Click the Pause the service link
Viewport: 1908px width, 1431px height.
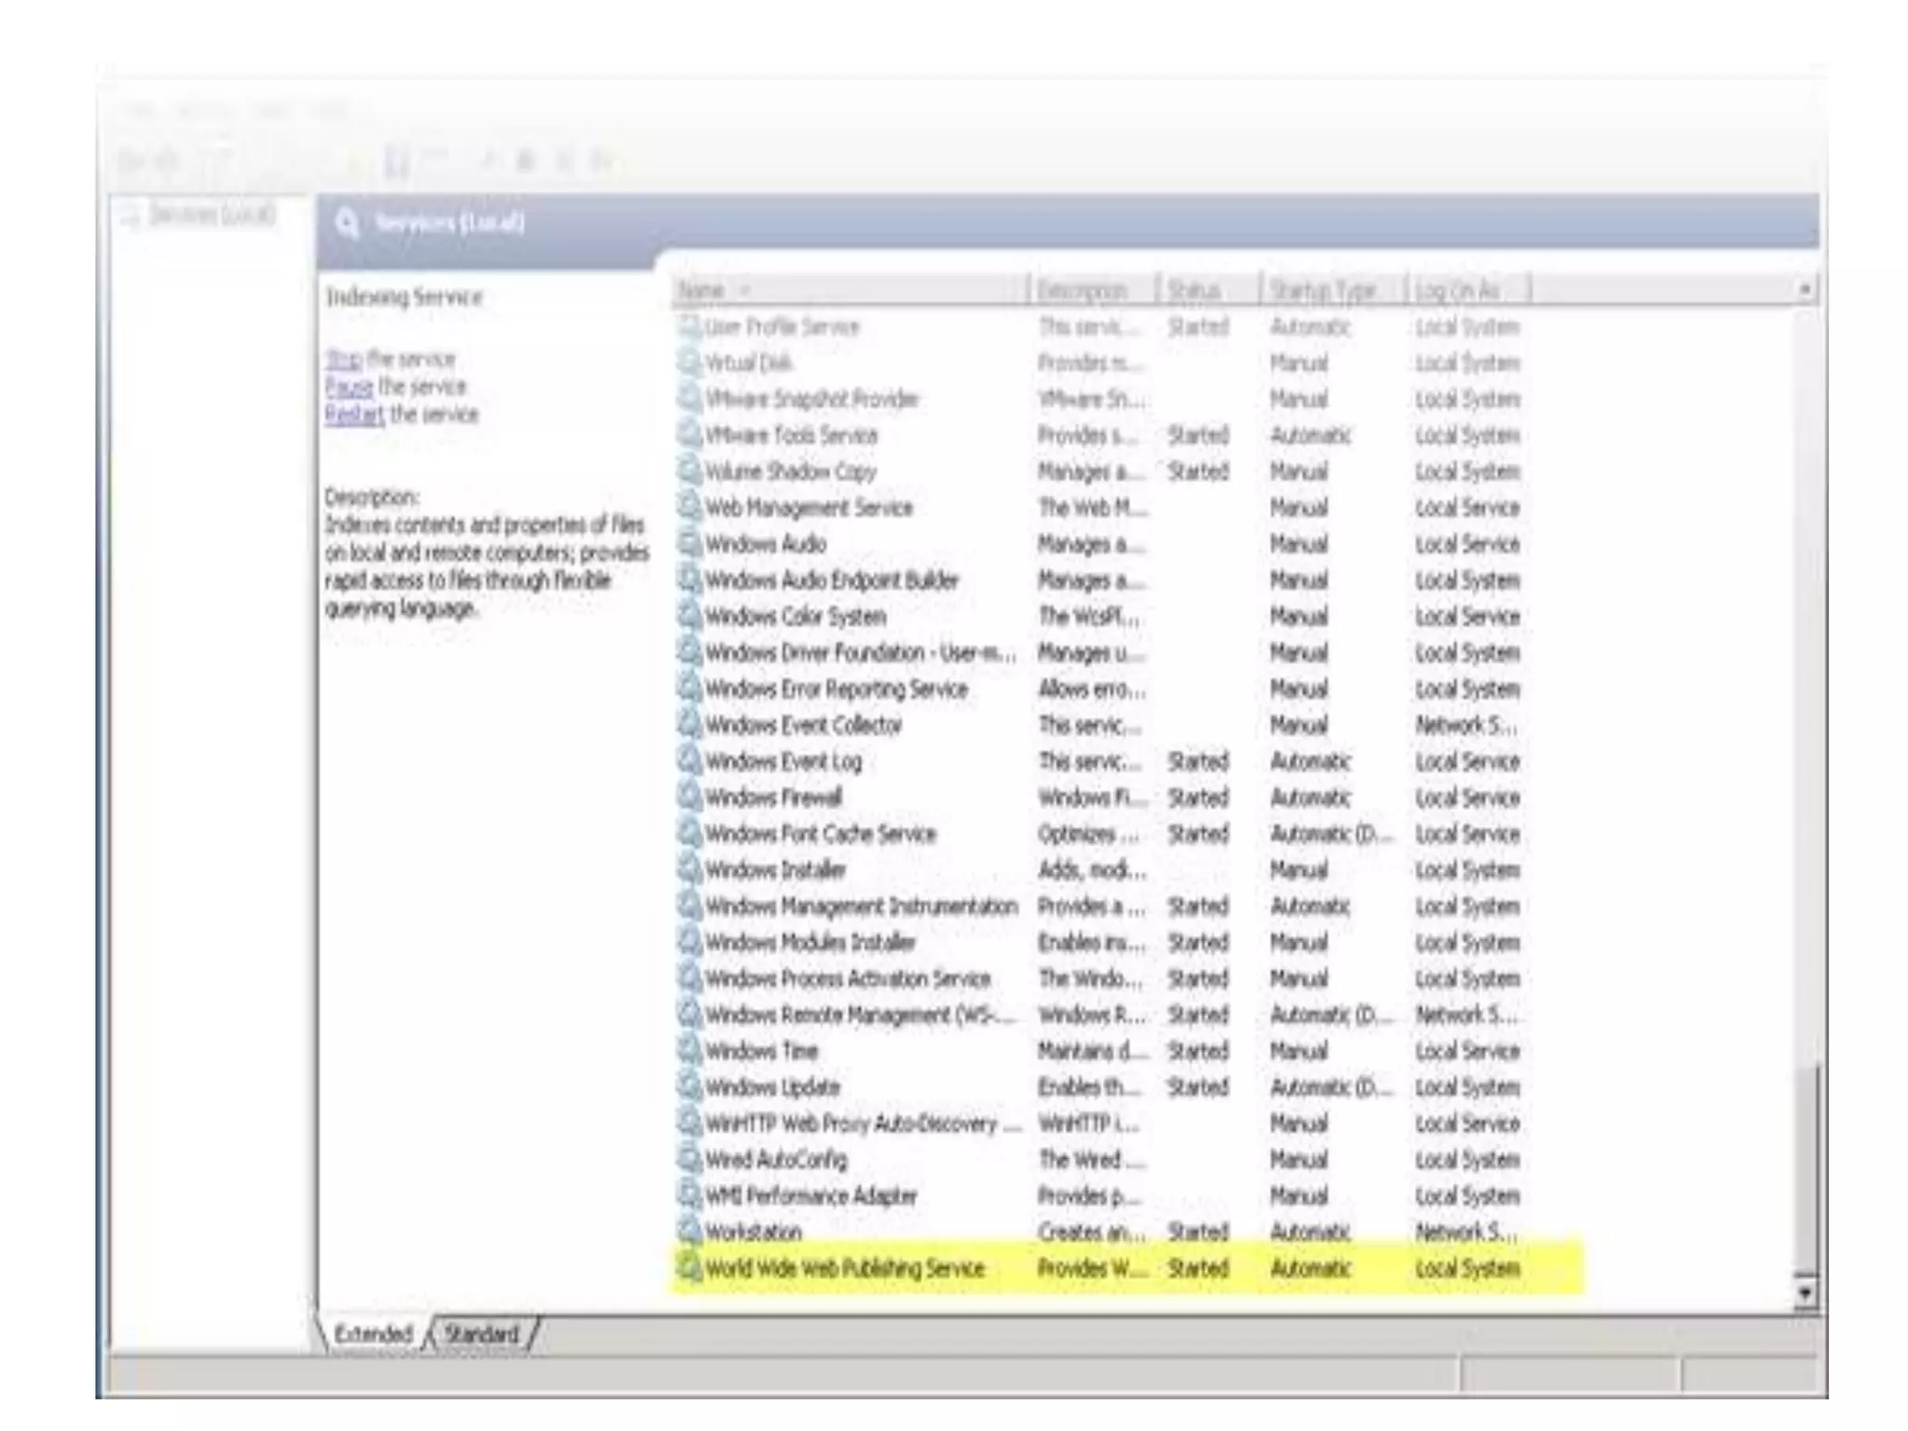click(348, 387)
